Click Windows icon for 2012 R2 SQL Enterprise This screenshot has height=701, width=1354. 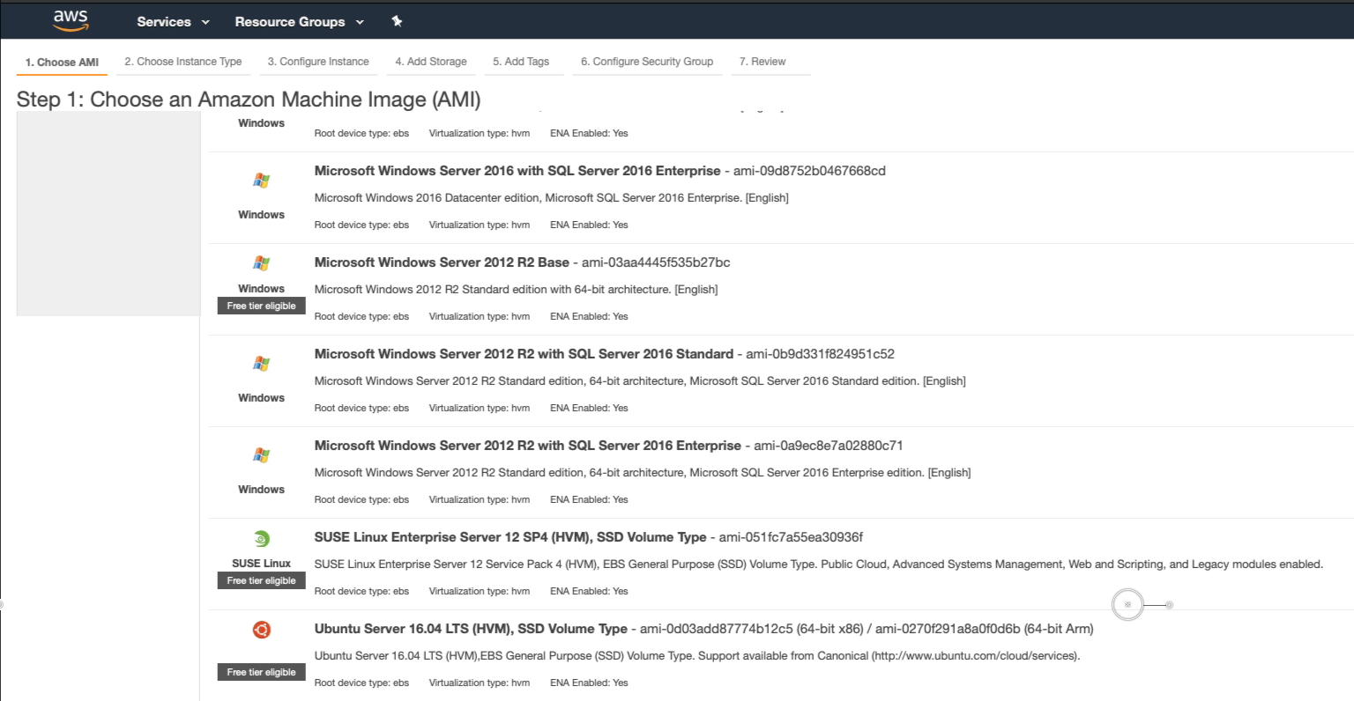point(261,455)
